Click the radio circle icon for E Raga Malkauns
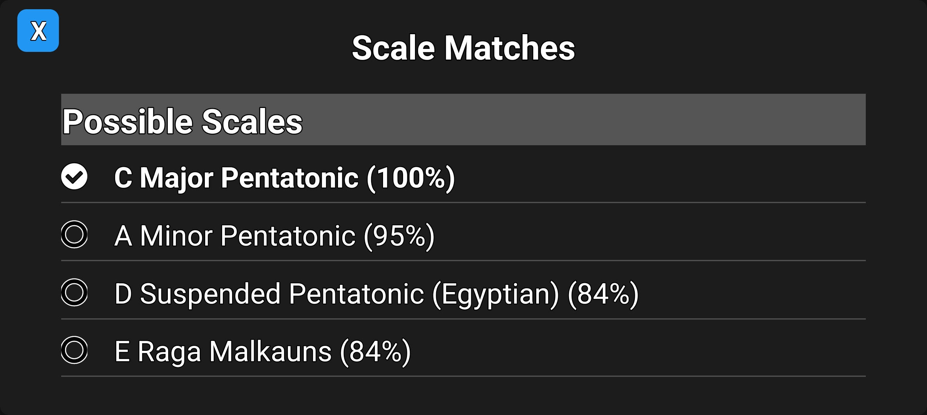 74,350
